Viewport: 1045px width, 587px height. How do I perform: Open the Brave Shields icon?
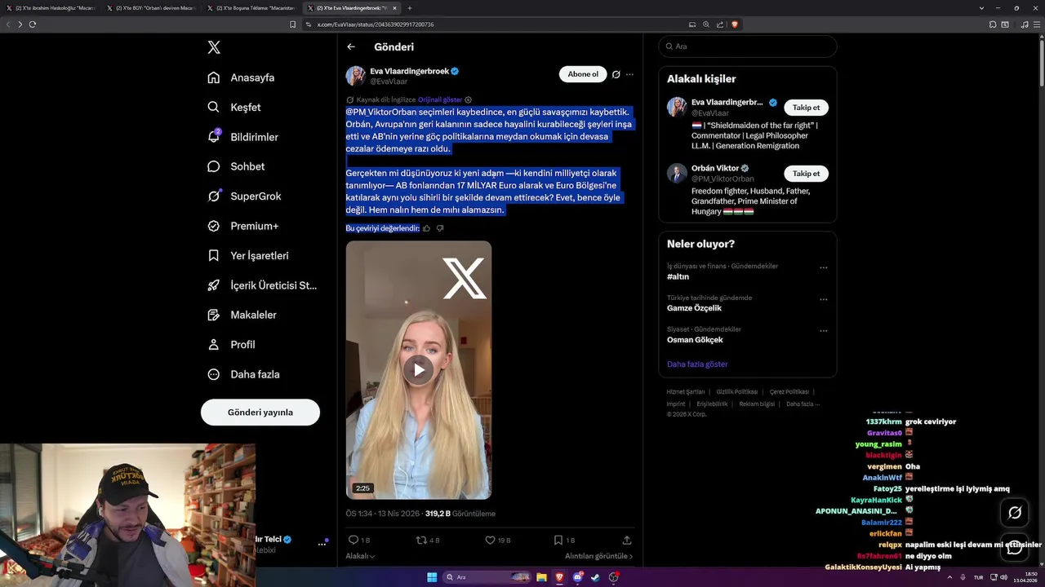pyautogui.click(x=734, y=24)
